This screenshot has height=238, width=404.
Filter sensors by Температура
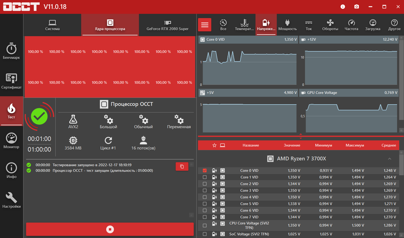click(x=244, y=25)
